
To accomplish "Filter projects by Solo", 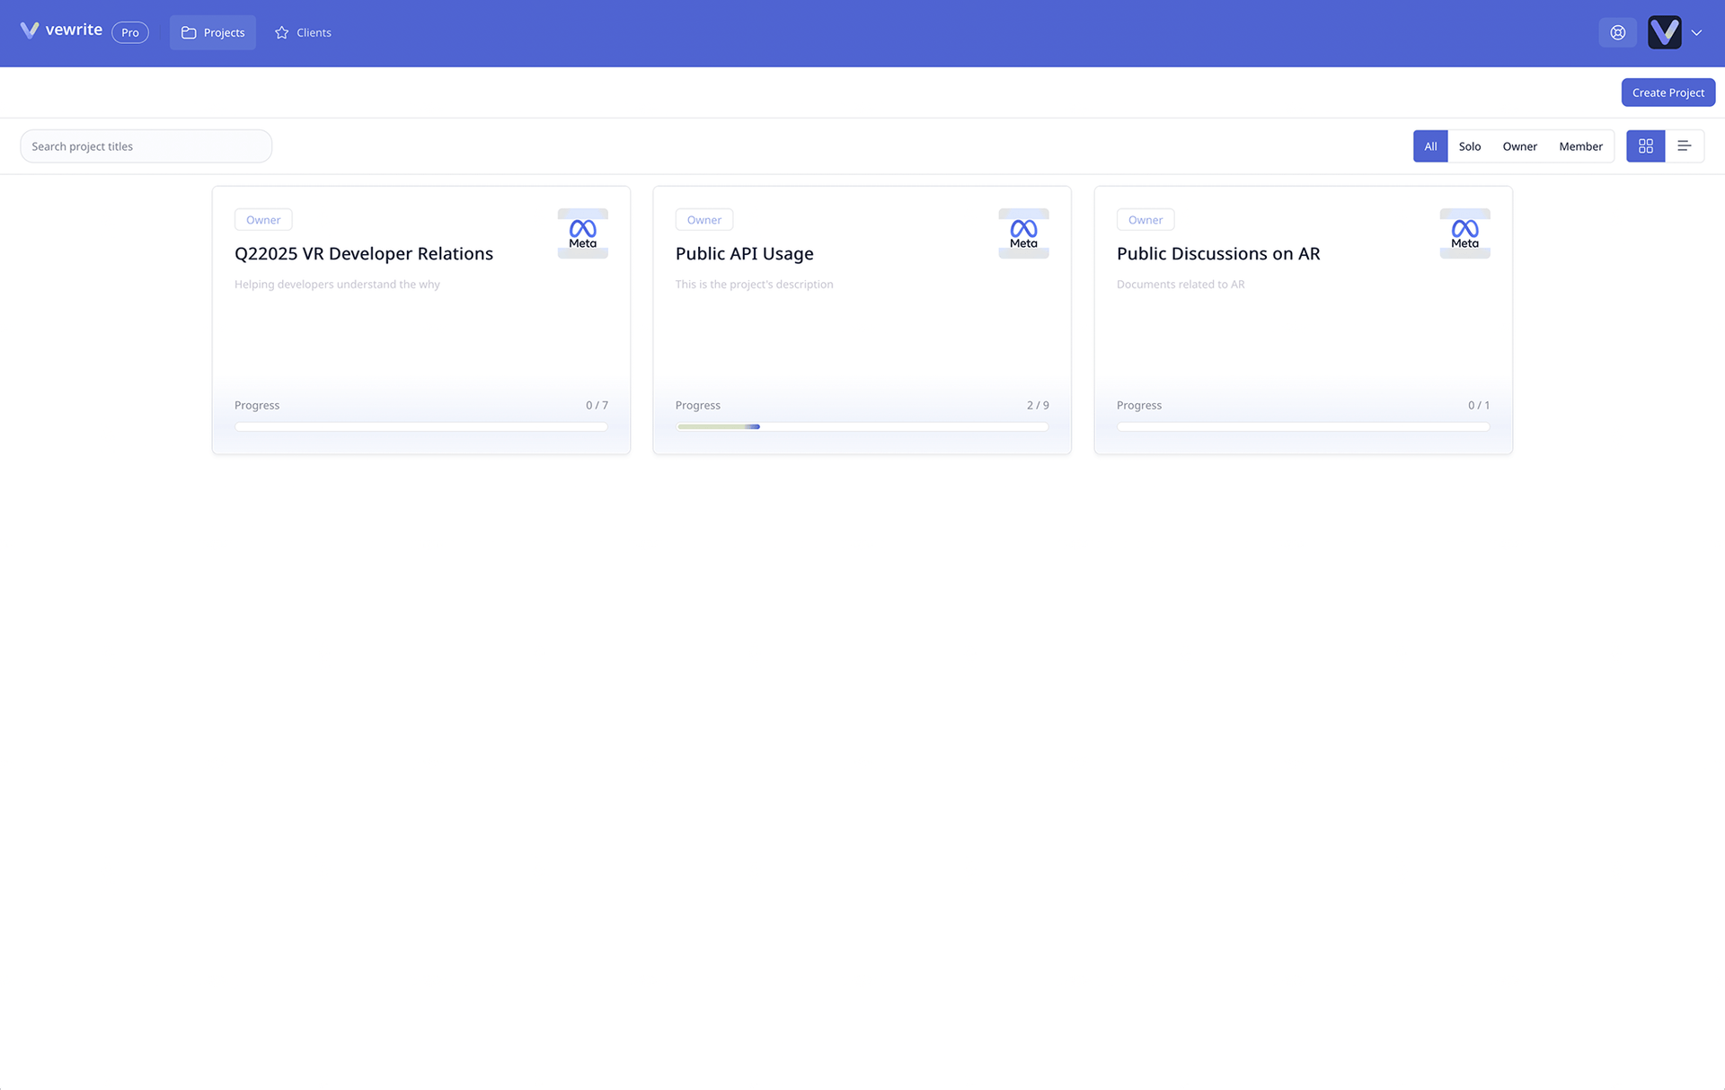I will pos(1470,146).
